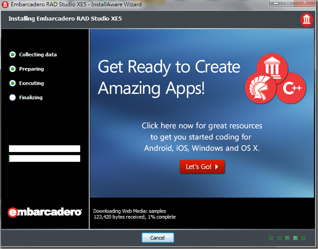Click "Collecting data" step label
318x249 pixels.
38,55
